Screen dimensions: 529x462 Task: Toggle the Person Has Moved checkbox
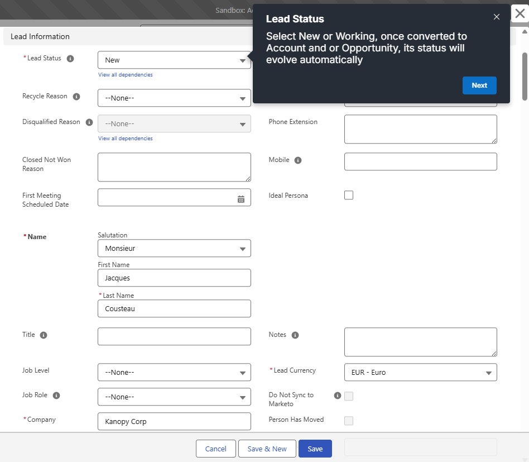(x=349, y=421)
